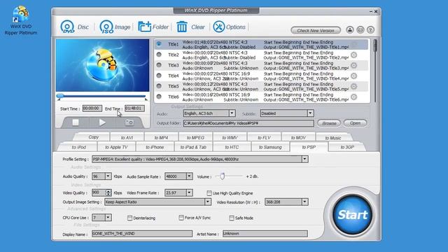Select Title5 radio button
The image size is (448, 252).
(x=159, y=86)
